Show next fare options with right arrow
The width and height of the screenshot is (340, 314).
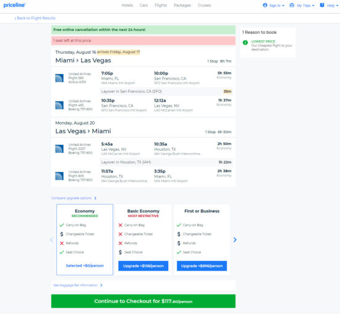point(235,239)
